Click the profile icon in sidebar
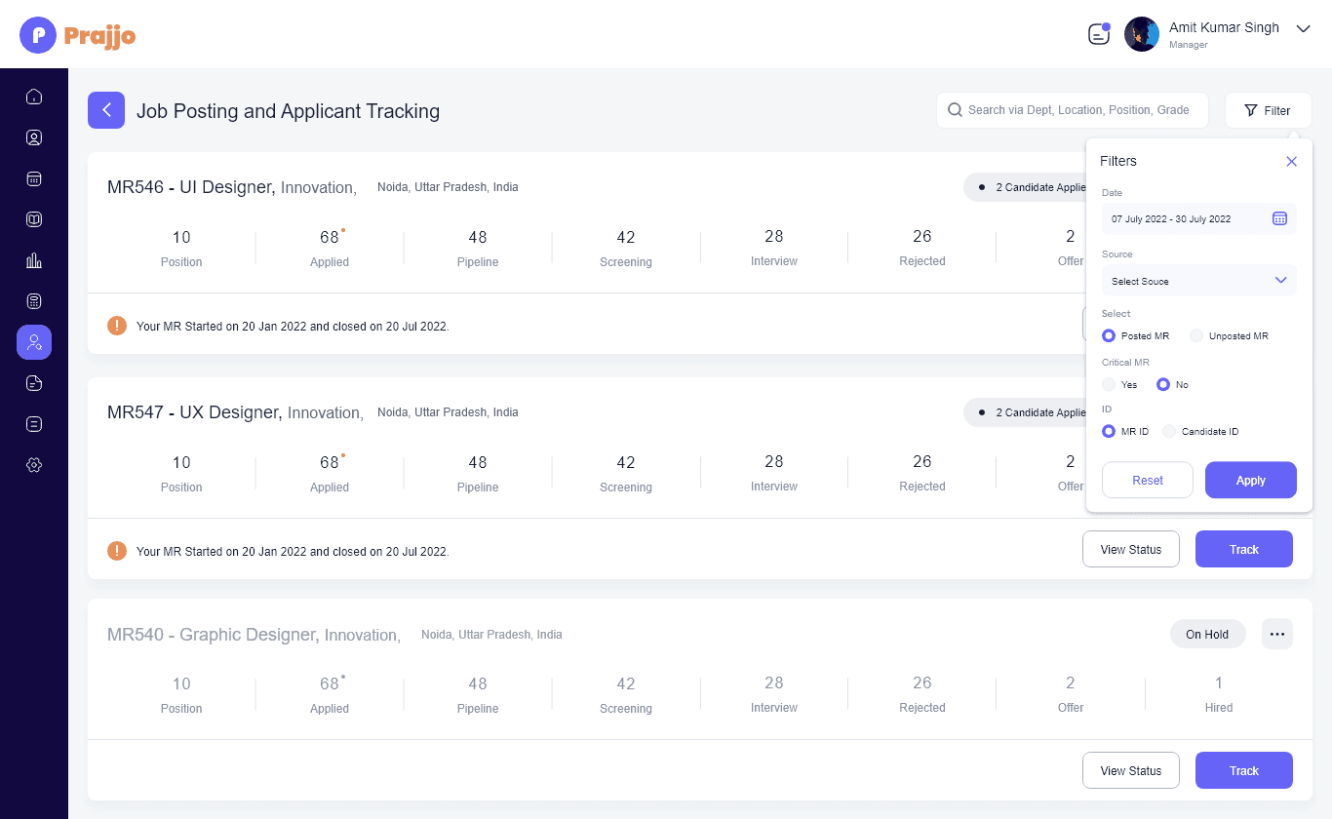Image resolution: width=1332 pixels, height=819 pixels. pyautogui.click(x=34, y=137)
